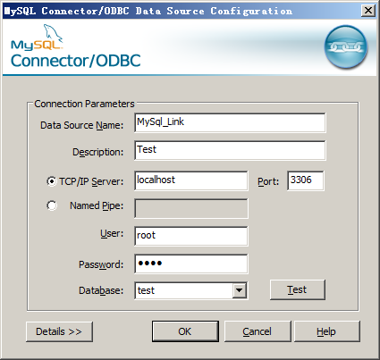The image size is (380, 360).
Task: Open Help for the ODBC configuration
Action: (327, 331)
